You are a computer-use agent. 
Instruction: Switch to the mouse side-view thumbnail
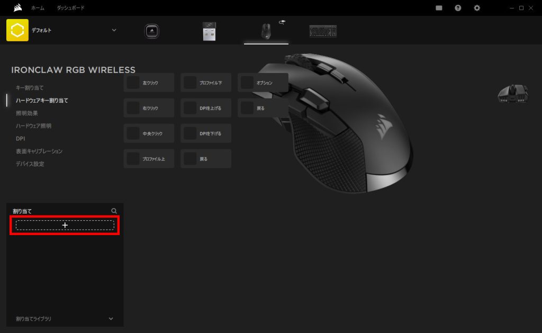pos(513,94)
